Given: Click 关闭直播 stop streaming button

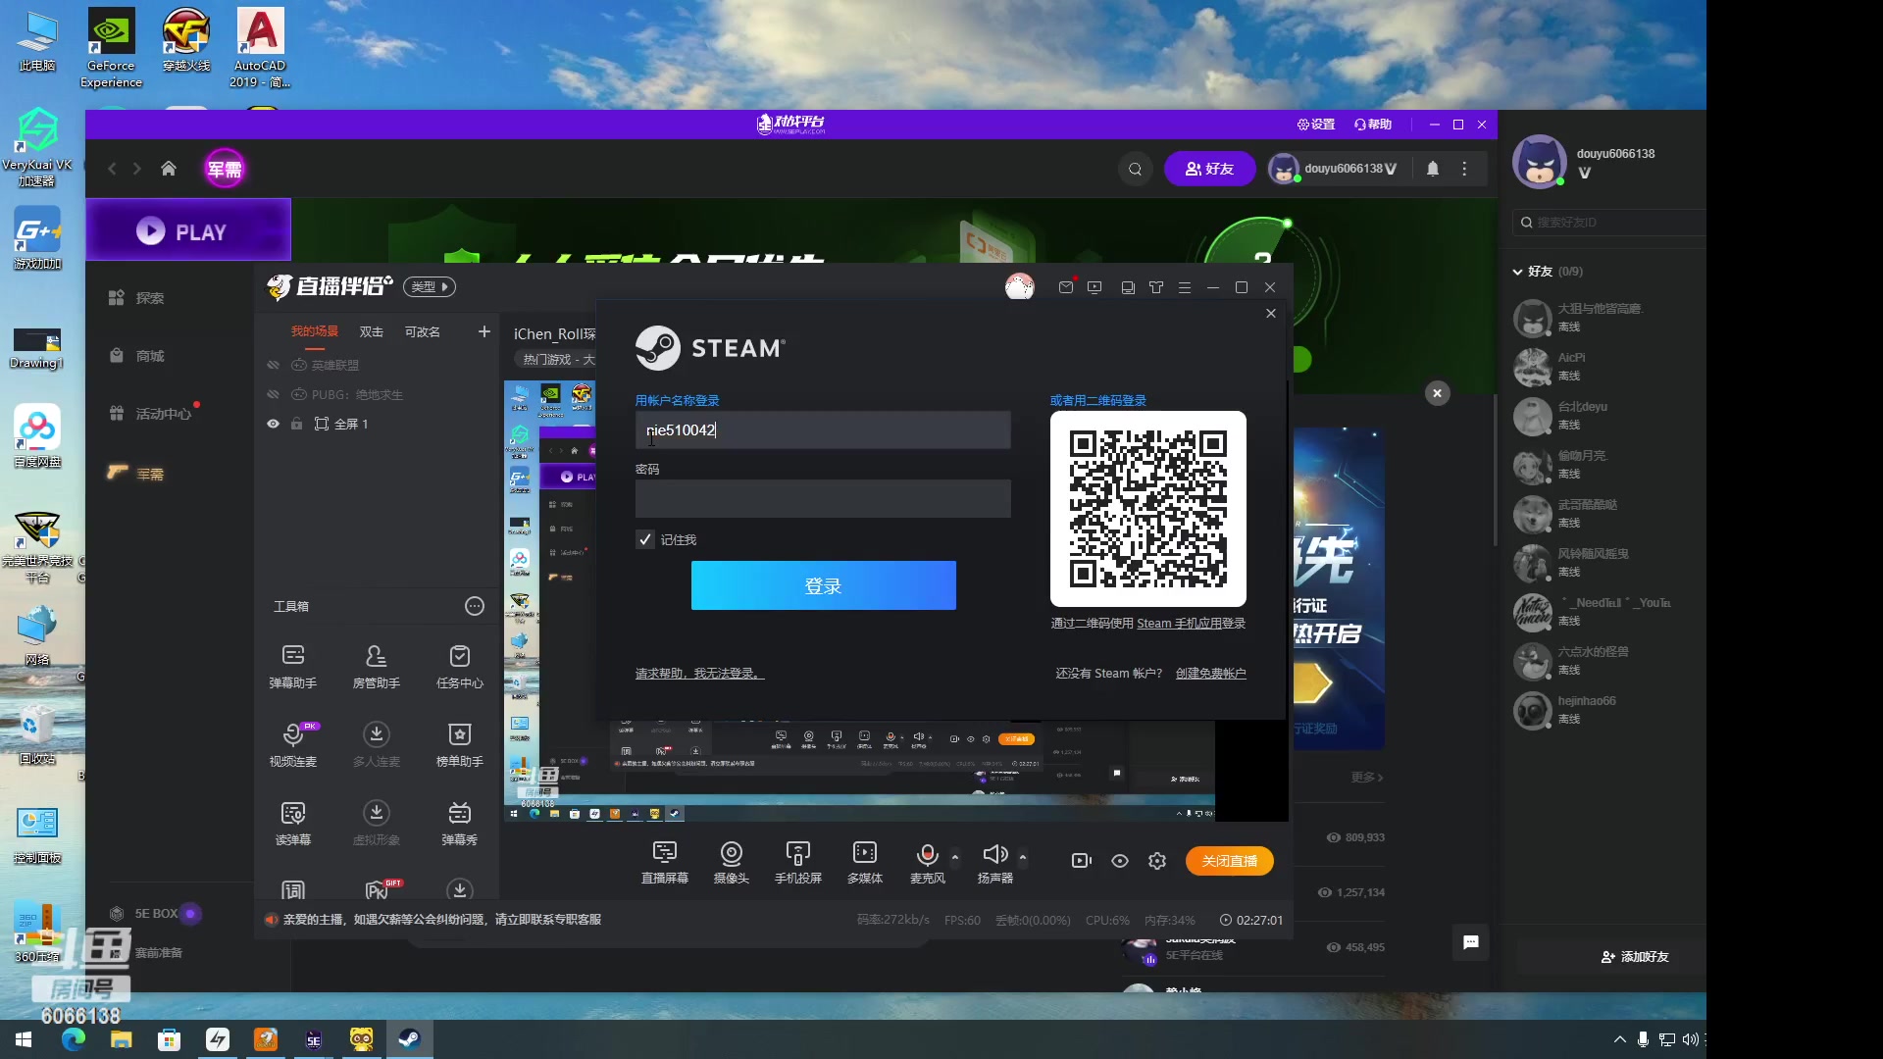Looking at the screenshot, I should click(1230, 861).
